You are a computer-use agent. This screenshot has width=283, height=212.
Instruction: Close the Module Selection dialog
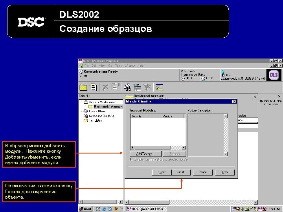pyautogui.click(x=234, y=102)
